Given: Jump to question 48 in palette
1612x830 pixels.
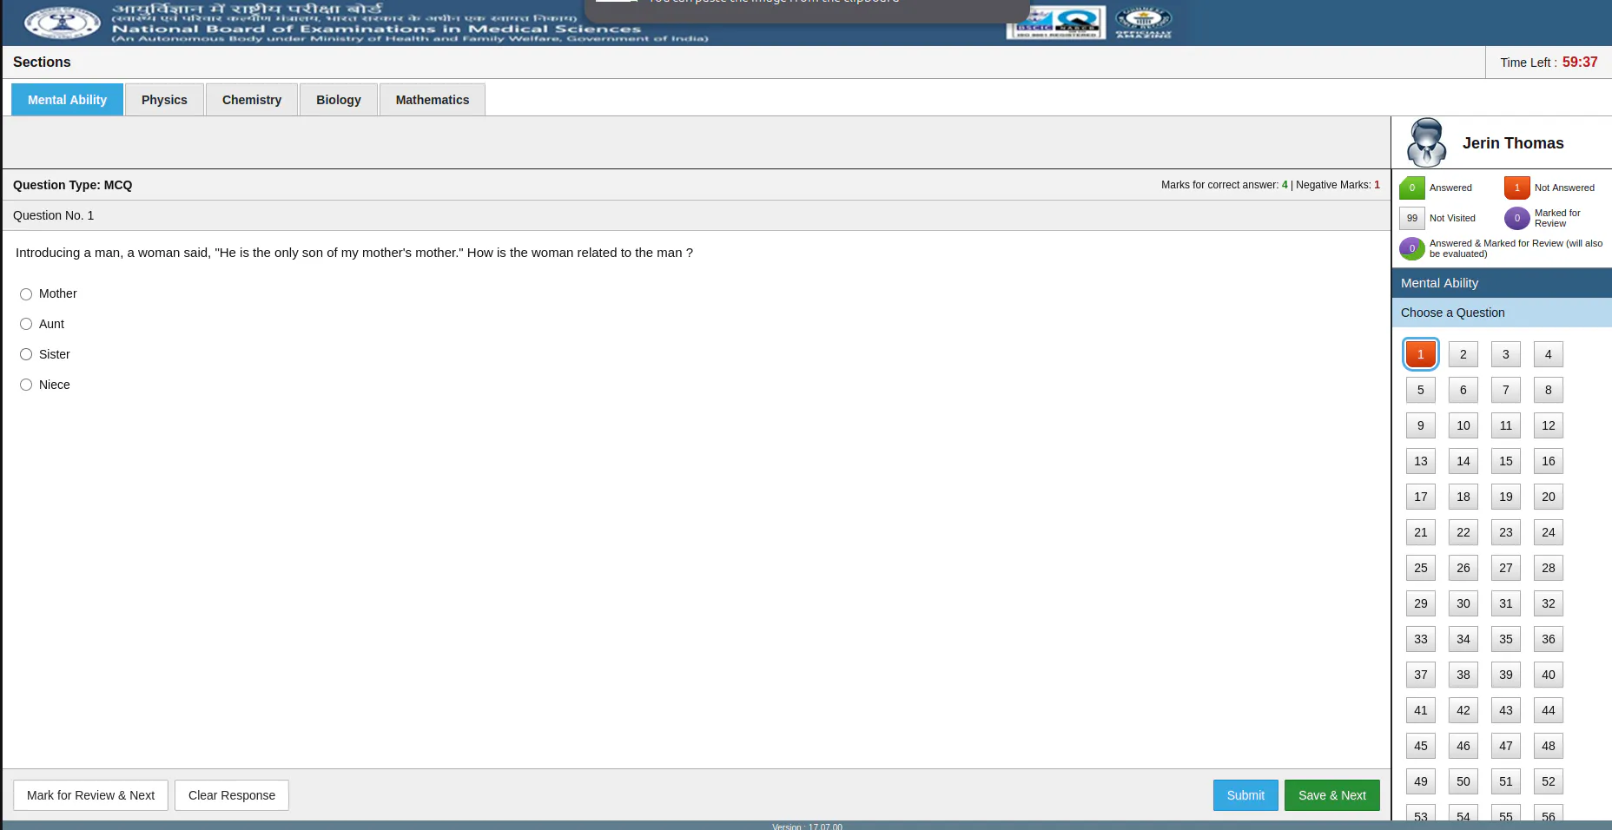Looking at the screenshot, I should [x=1549, y=746].
